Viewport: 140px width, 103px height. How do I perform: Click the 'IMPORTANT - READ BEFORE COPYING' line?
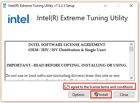tap(67, 65)
